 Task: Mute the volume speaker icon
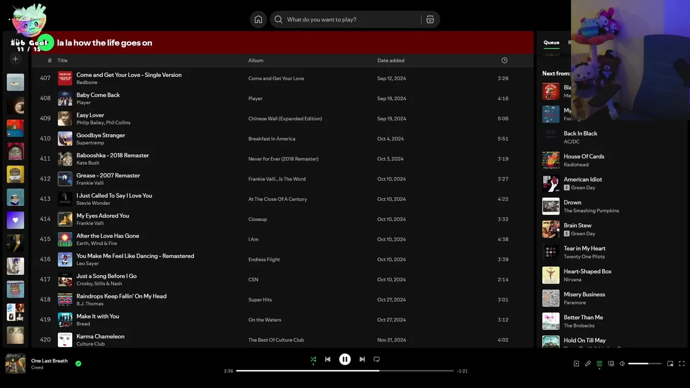(x=622, y=364)
